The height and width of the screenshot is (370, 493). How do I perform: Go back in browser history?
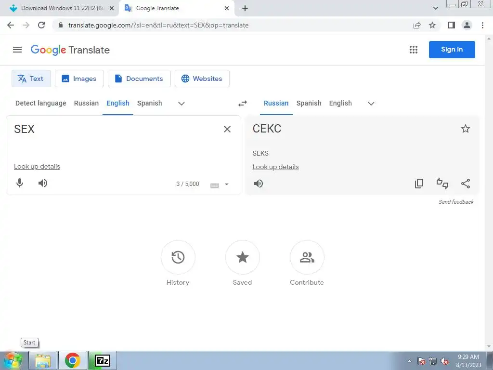coord(11,25)
